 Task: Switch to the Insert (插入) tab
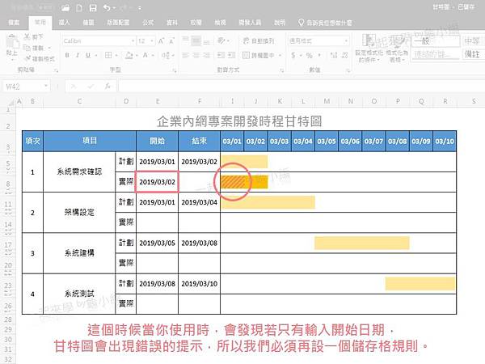[x=64, y=23]
